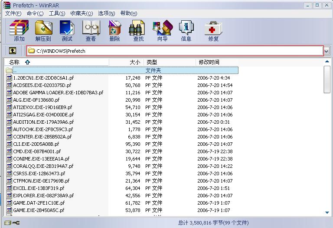The height and width of the screenshot is (228, 333).
Task: Open the 文件(F) menu
Action: (13, 13)
